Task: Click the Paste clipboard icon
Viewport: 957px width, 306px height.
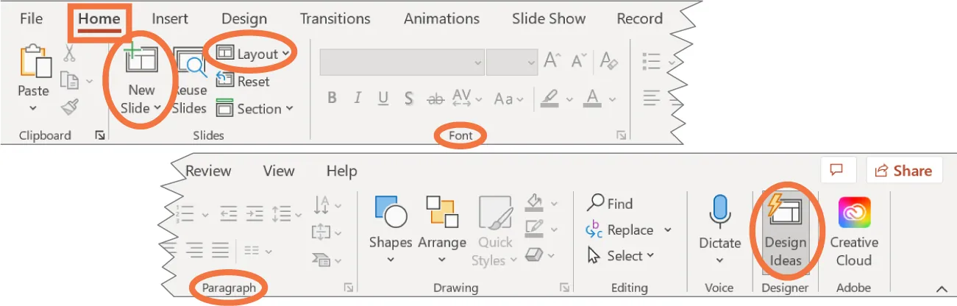Action: [34, 63]
